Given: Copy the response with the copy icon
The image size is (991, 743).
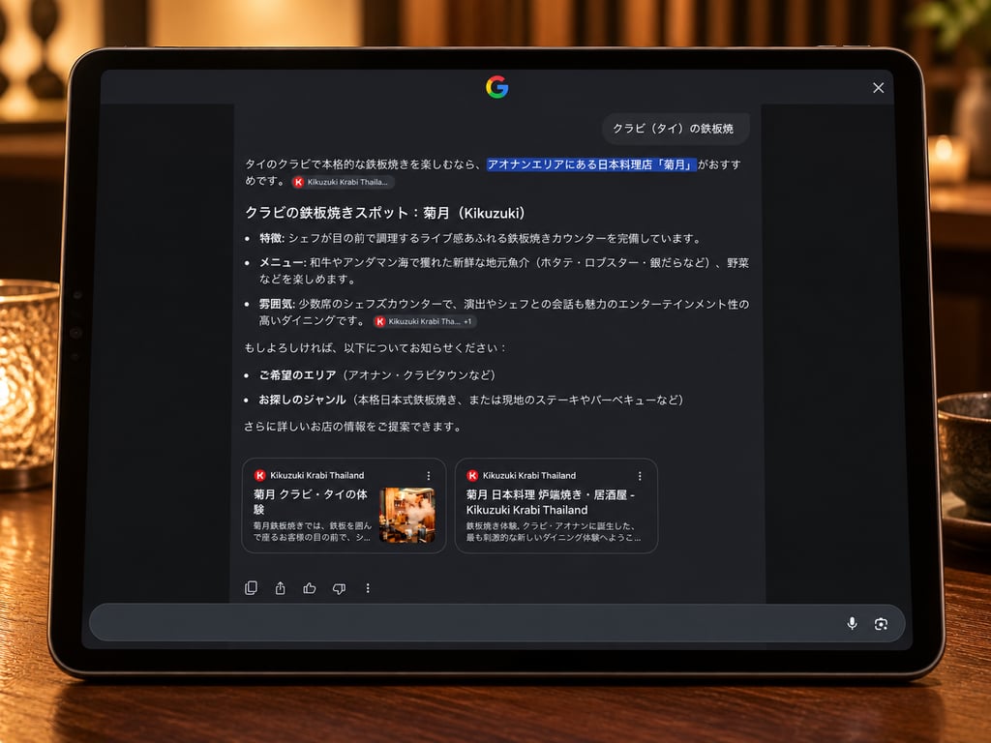Looking at the screenshot, I should 251,588.
